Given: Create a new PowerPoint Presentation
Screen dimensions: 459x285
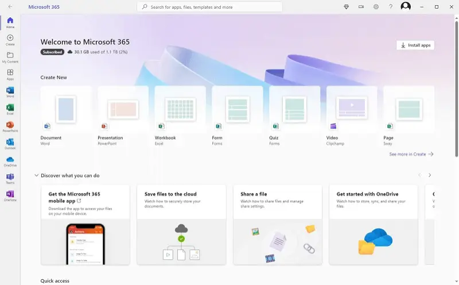Looking at the screenshot, I should [123, 116].
